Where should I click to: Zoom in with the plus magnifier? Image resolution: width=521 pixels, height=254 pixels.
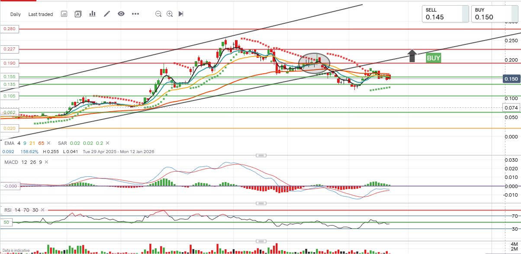pyautogui.click(x=170, y=14)
